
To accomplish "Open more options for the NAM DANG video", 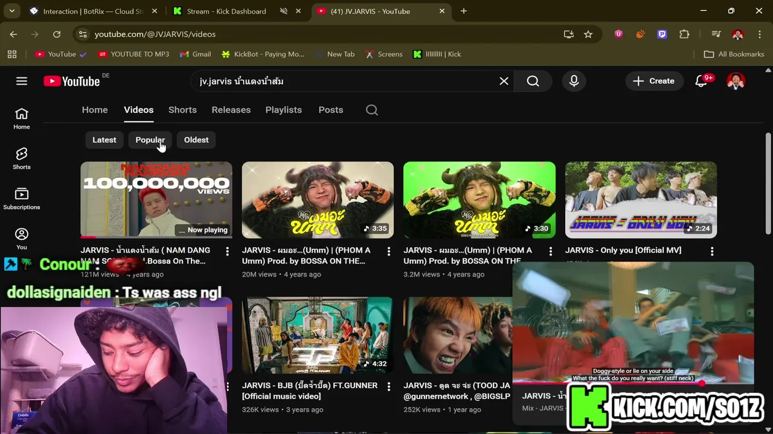I will click(227, 251).
